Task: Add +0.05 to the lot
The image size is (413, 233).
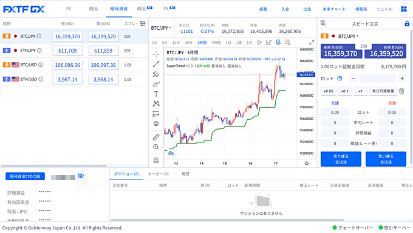Action: click(x=328, y=91)
